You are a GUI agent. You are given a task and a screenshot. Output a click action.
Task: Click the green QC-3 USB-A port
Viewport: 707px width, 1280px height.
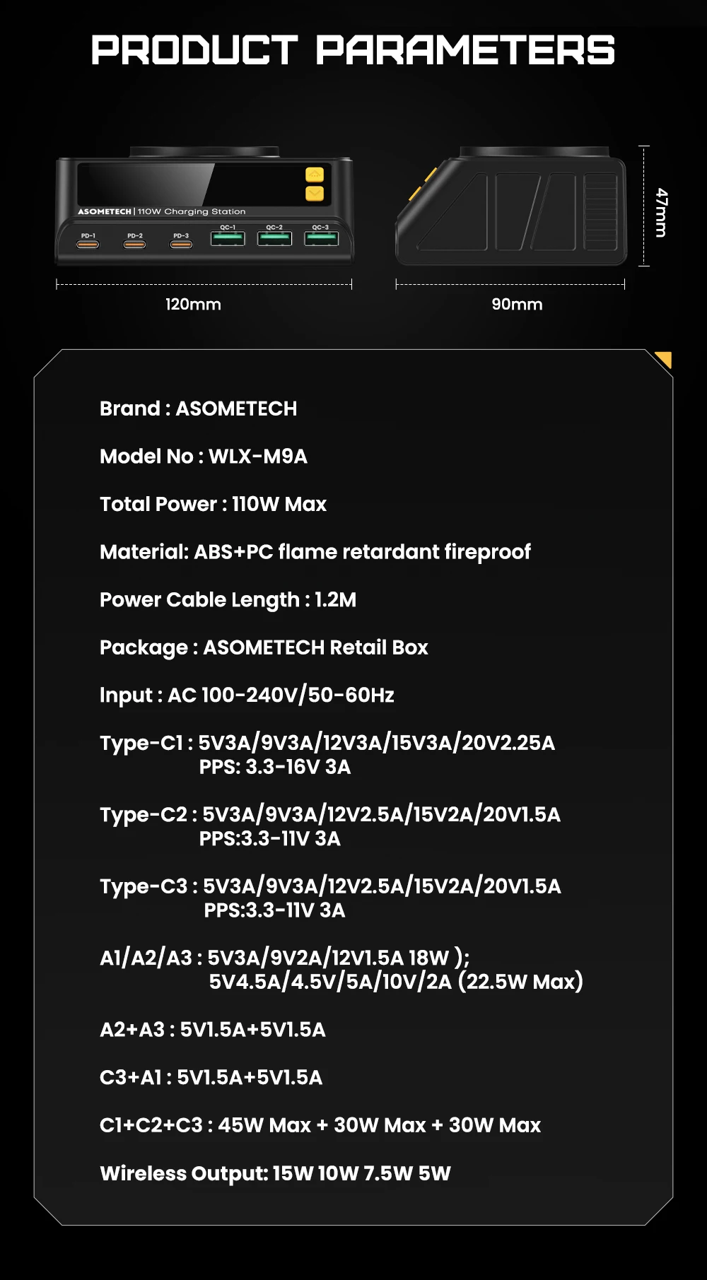pos(321,239)
